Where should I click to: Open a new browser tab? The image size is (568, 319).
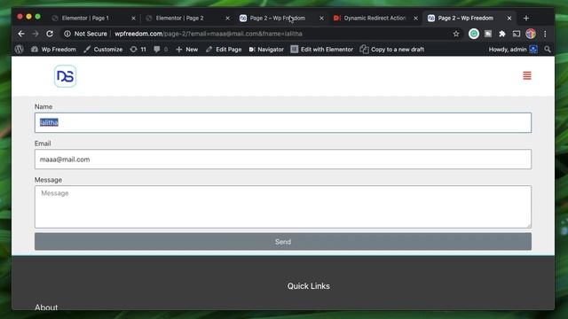coord(526,18)
